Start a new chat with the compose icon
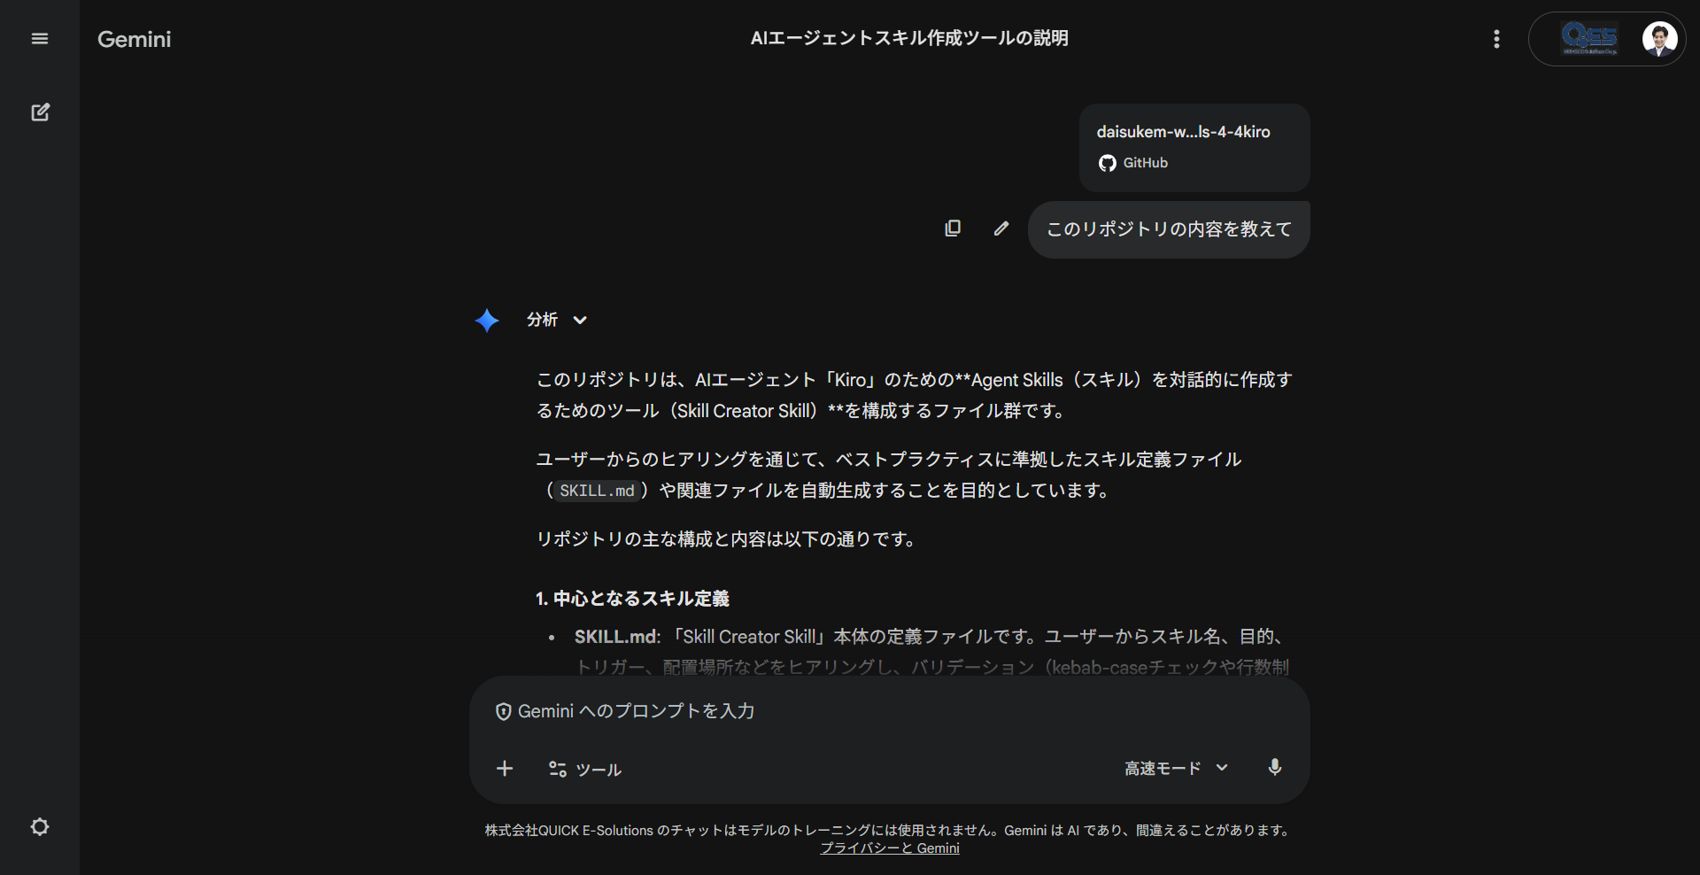The image size is (1700, 875). [41, 112]
